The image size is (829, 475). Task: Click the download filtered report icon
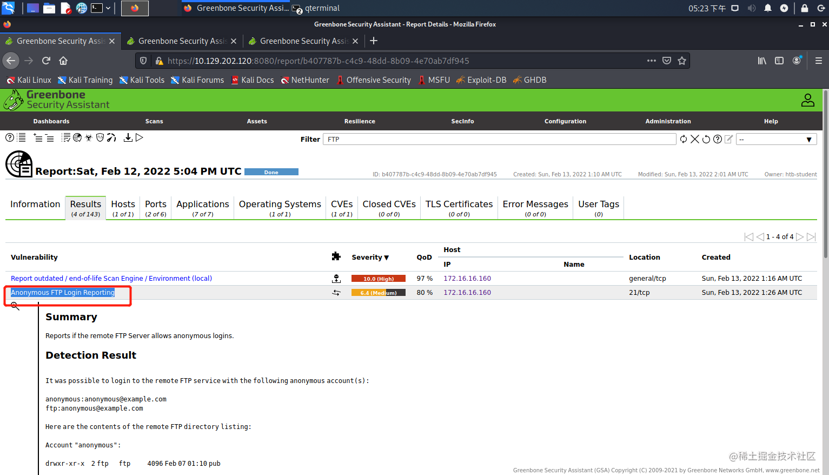pos(128,138)
